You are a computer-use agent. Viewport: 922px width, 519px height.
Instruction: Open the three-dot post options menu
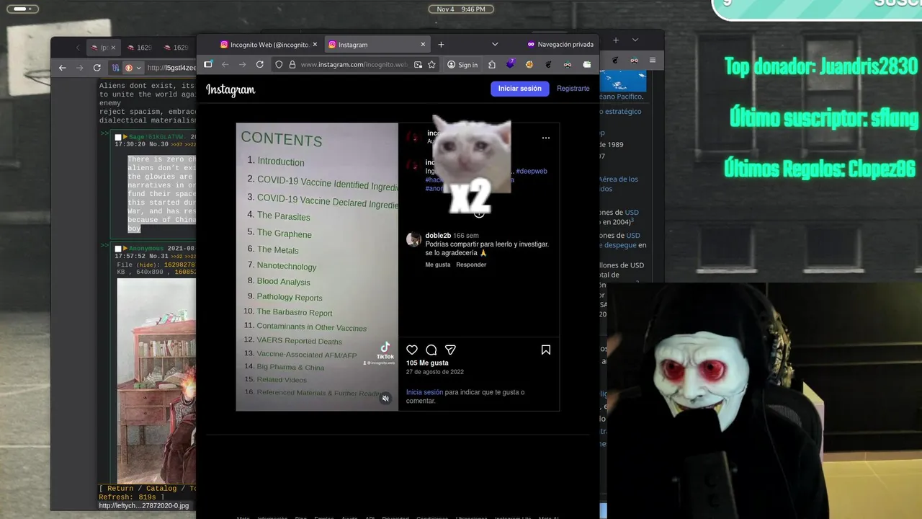[x=546, y=138]
